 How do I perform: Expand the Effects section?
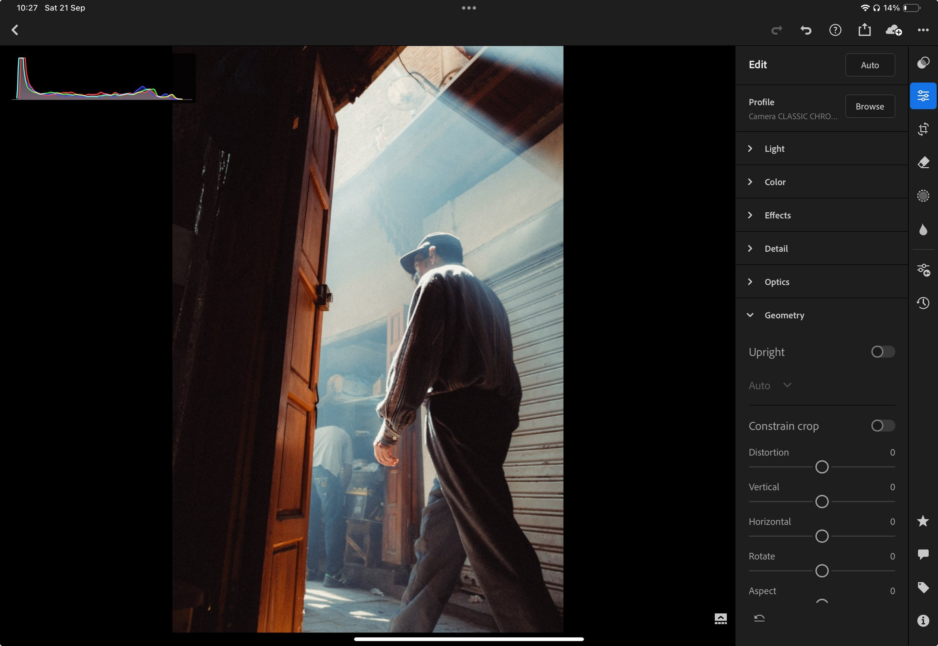777,215
